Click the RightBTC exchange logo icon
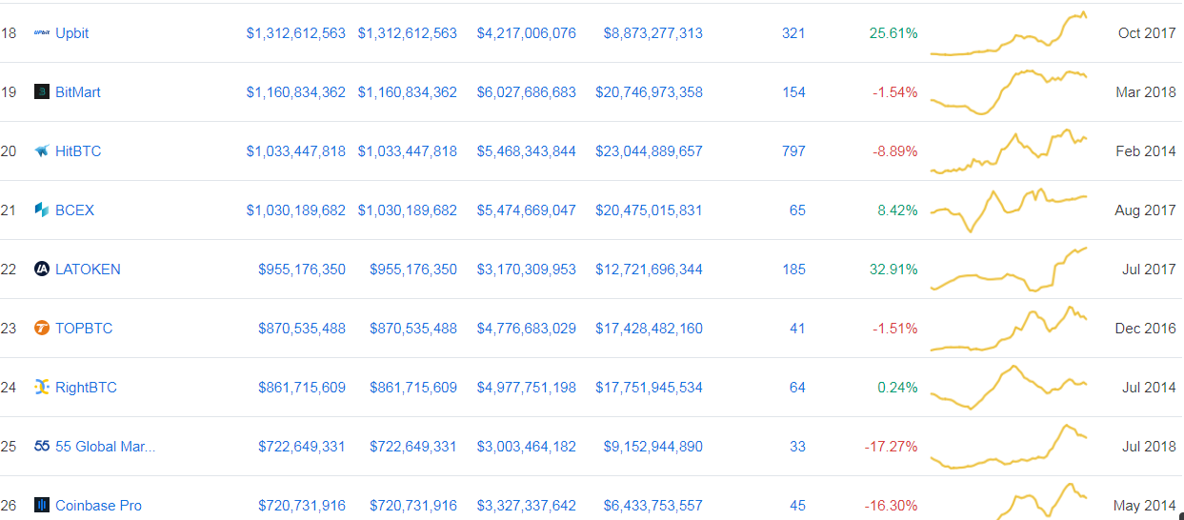This screenshot has height=520, width=1184. (42, 388)
